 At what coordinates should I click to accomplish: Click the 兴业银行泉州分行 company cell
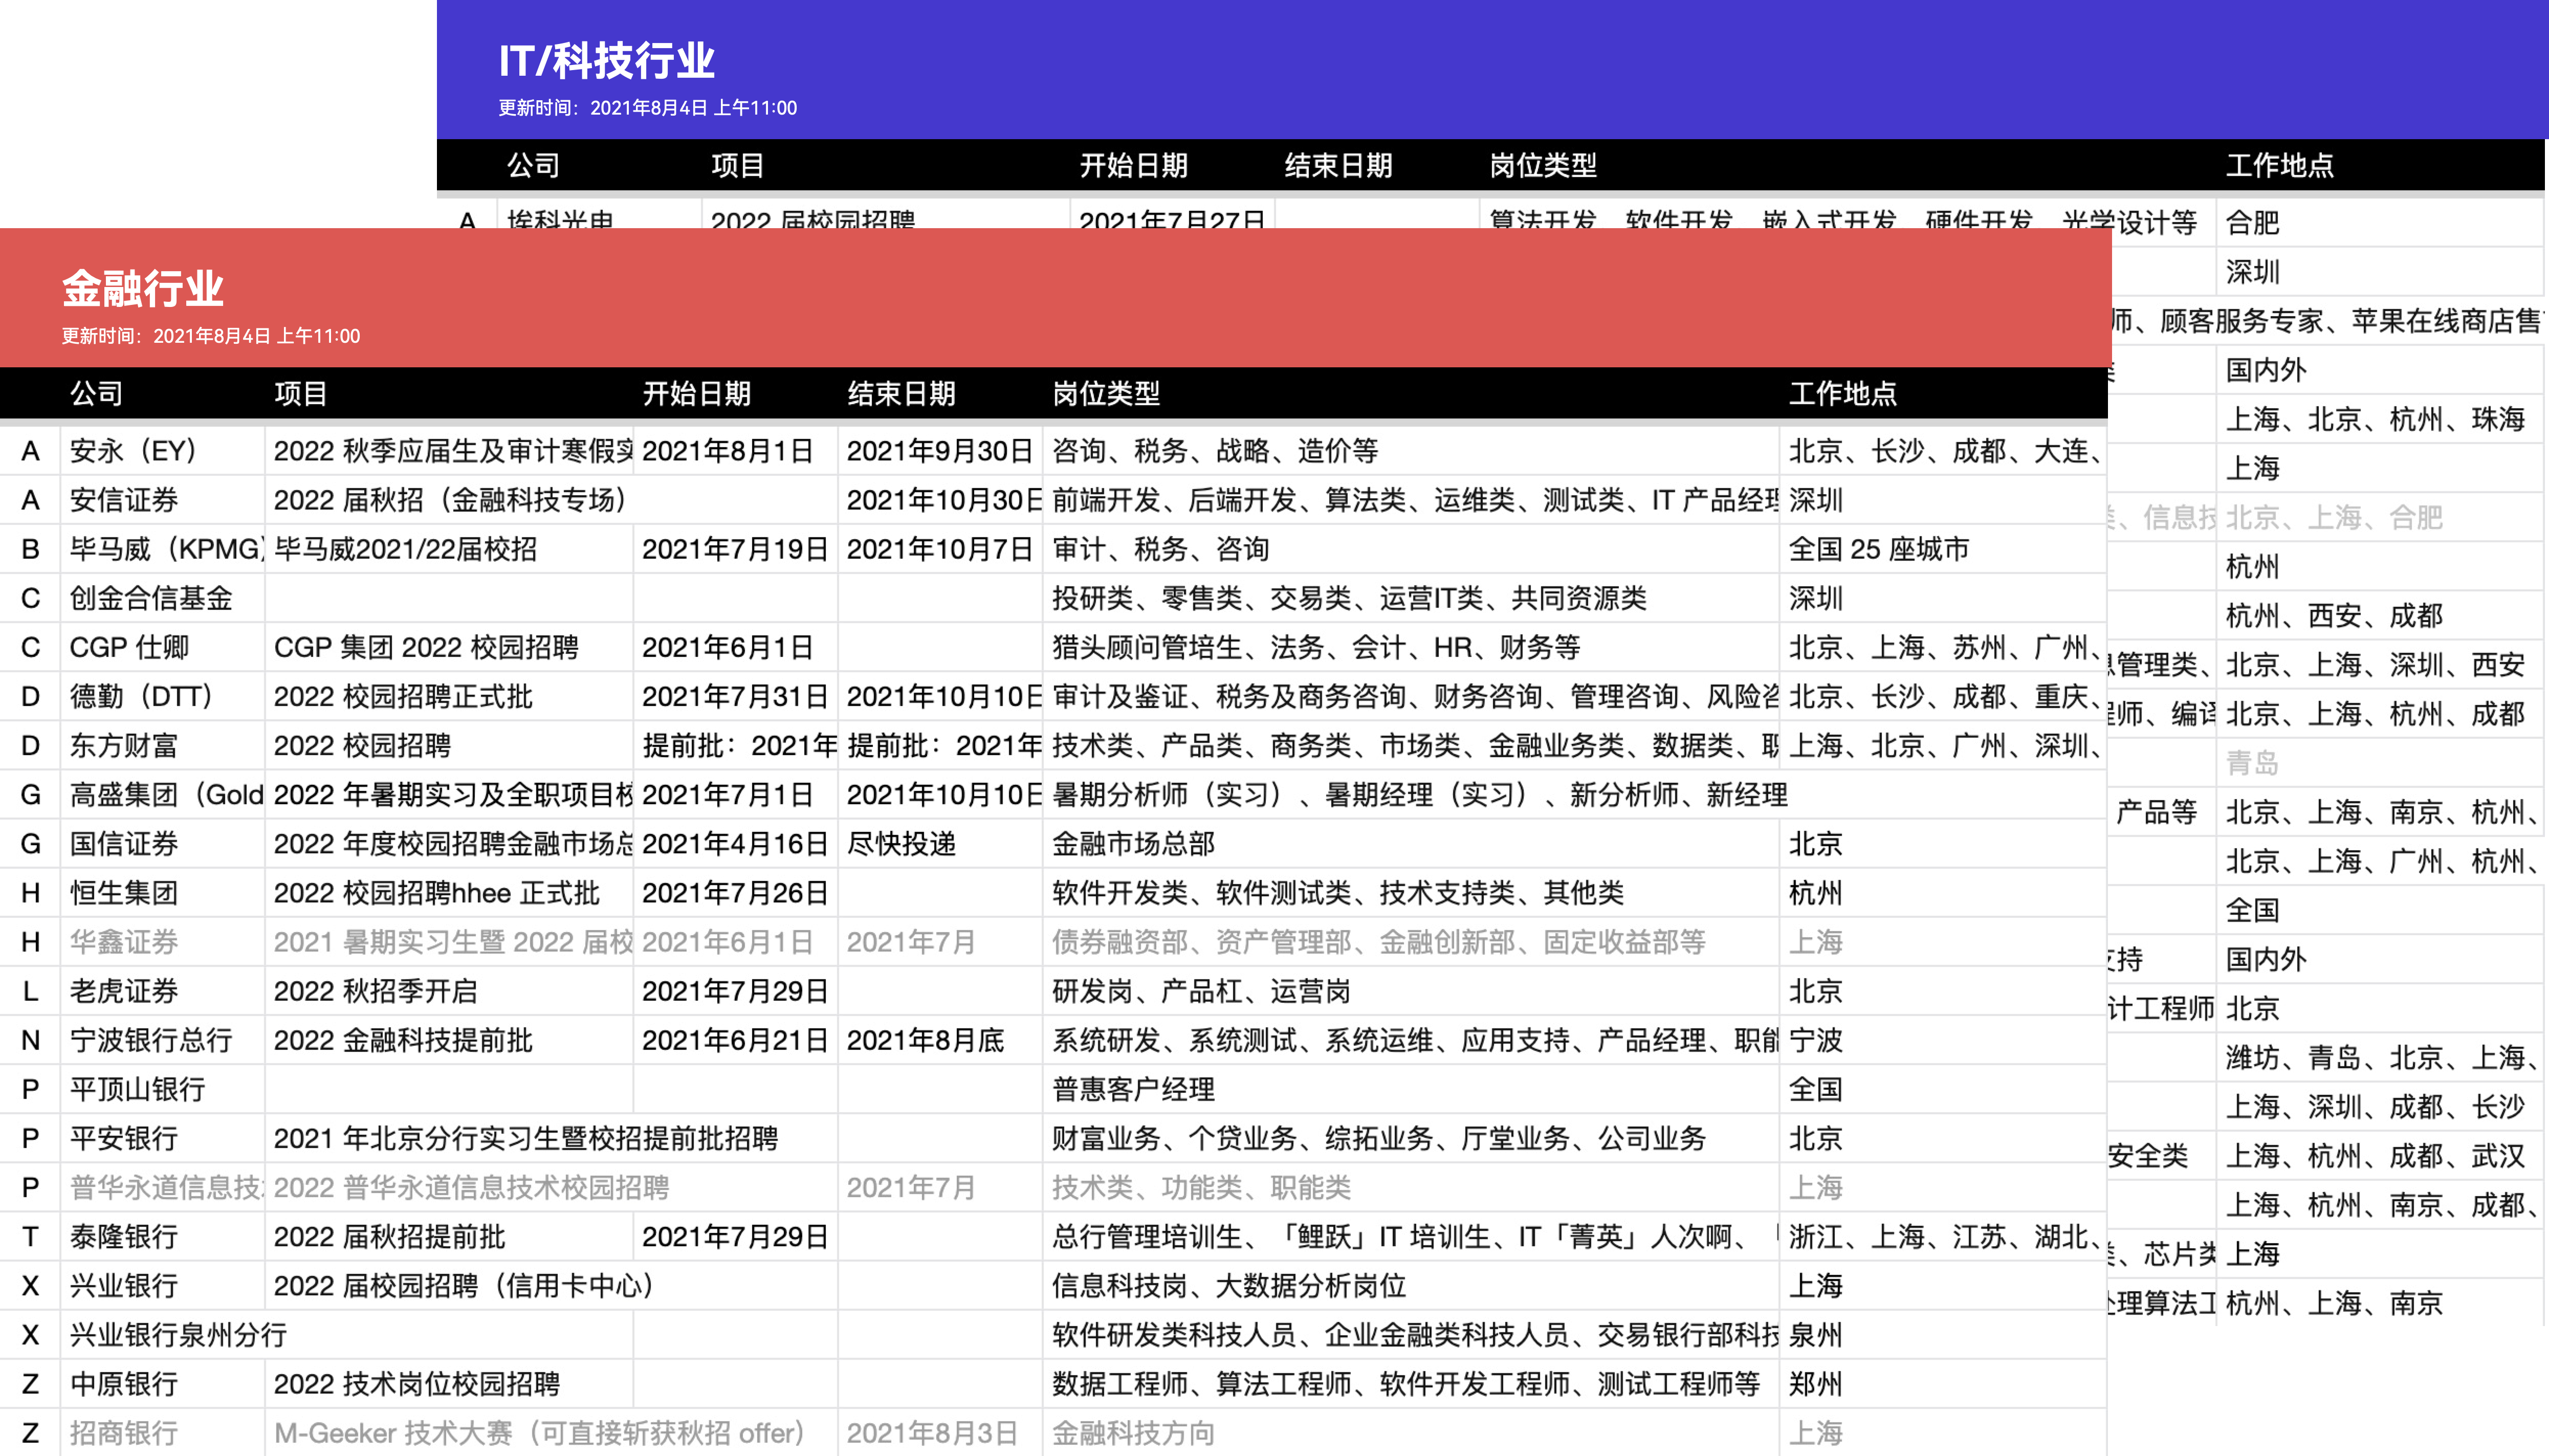click(x=178, y=1335)
